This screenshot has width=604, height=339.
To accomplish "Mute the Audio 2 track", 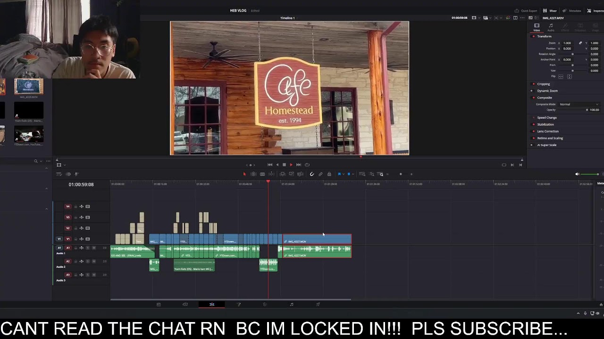I will (94, 261).
